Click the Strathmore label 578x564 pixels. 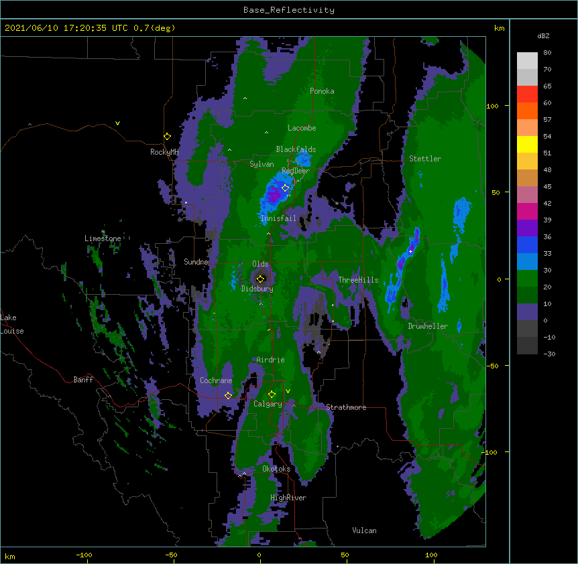click(346, 407)
